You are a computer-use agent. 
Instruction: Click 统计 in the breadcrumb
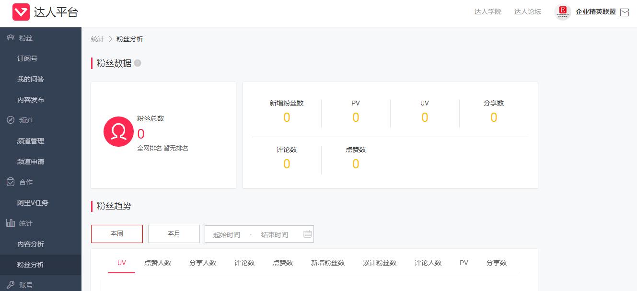pos(97,39)
